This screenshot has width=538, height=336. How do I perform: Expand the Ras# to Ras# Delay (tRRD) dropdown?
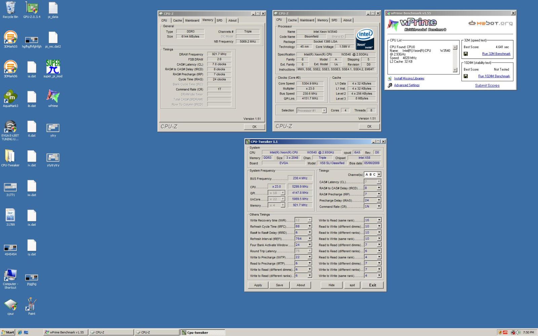point(310,232)
